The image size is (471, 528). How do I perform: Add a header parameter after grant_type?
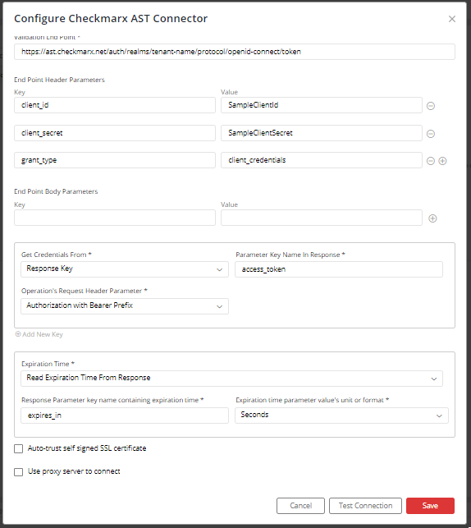tap(442, 161)
